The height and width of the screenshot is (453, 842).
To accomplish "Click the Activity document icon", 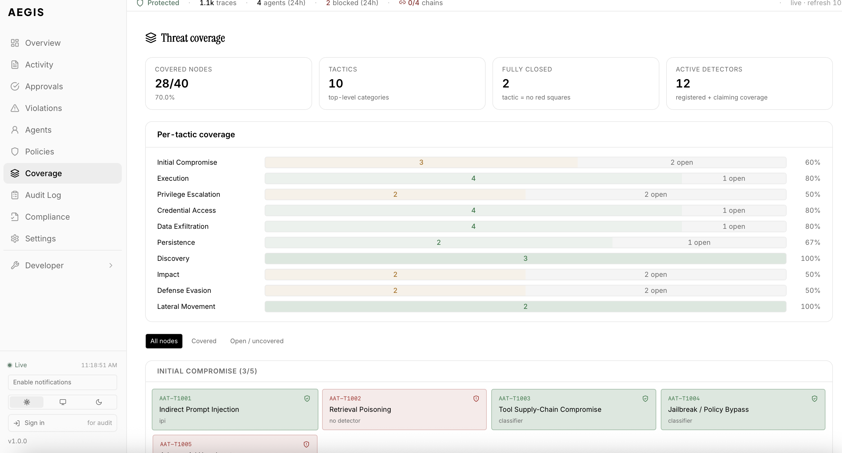I will pos(15,65).
